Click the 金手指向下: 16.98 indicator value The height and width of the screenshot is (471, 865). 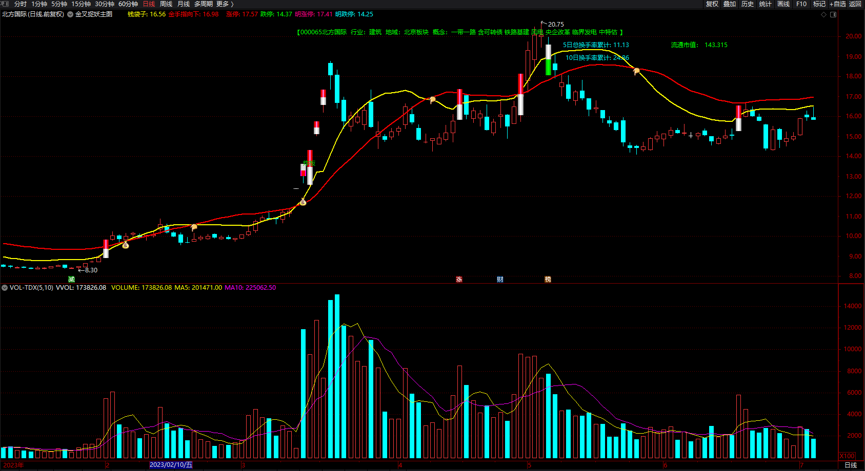193,14
